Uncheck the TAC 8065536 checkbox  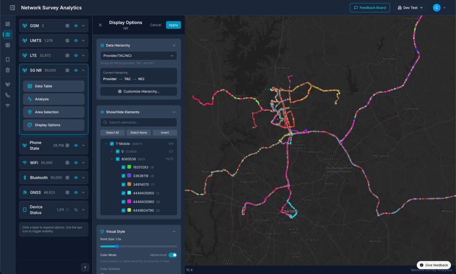(x=117, y=159)
